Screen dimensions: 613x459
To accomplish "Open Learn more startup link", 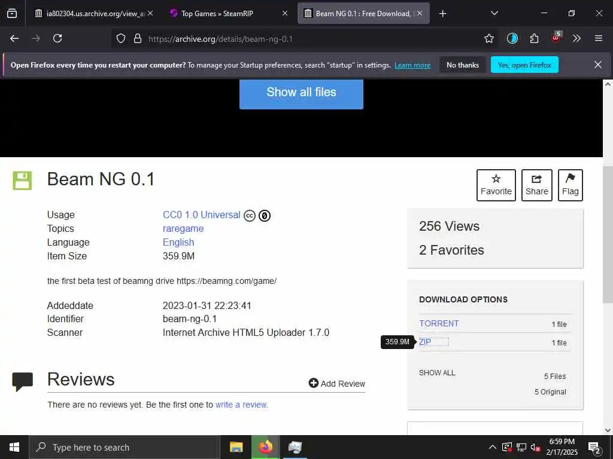I will 412,65.
